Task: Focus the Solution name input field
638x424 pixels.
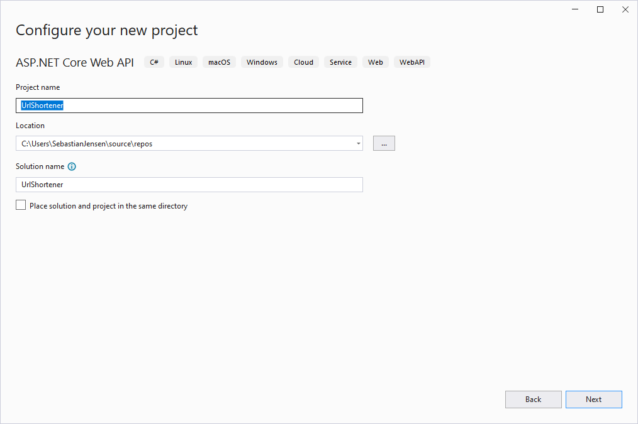Action: (x=189, y=185)
